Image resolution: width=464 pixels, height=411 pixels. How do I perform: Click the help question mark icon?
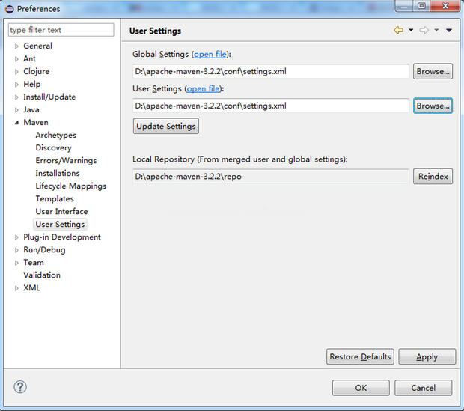[x=20, y=387]
